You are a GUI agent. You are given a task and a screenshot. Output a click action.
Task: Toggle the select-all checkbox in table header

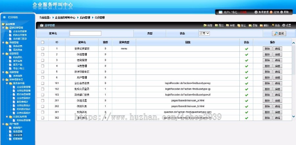(43, 43)
